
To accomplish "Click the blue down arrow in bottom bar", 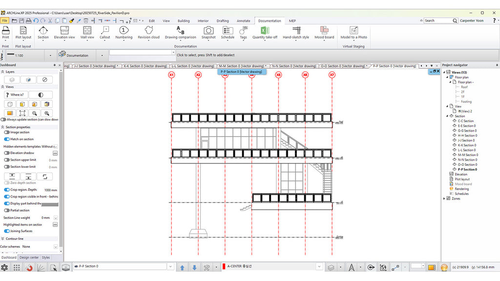I will pyautogui.click(x=194, y=268).
